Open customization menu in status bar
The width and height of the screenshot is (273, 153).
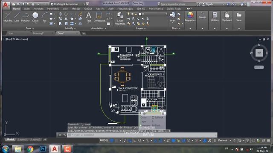(x=268, y=140)
